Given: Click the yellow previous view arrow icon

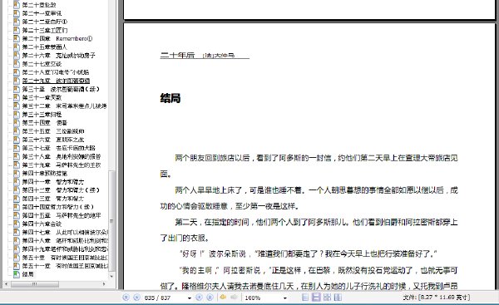Looking at the screenshot, I should pos(223,297).
